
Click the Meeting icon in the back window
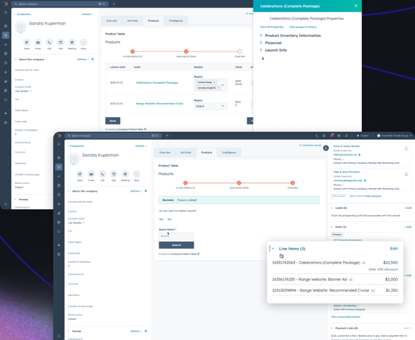(x=72, y=43)
